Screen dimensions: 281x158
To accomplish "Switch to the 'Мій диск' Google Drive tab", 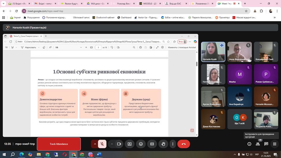I will coord(98,3).
